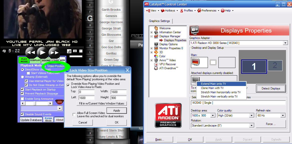The image size is (292, 144).
Task: Click the Monitor Properties 0 icon
Action: 156,48
